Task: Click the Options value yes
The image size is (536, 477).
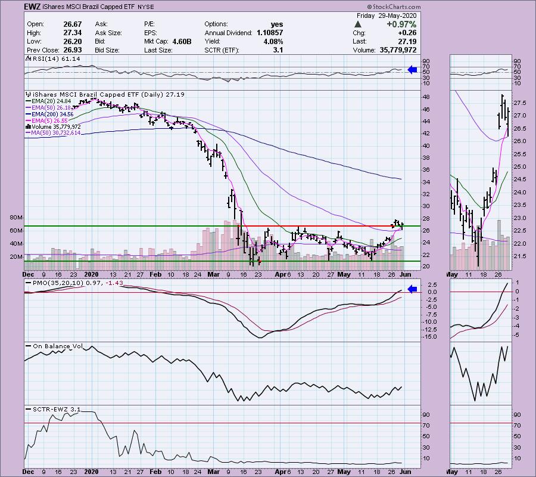Action: 277,24
